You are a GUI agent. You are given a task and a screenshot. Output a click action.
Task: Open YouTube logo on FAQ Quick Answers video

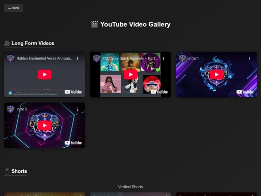click(x=159, y=92)
